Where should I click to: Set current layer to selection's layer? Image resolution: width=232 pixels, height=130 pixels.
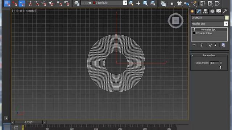pyautogui.click(x=153, y=3)
